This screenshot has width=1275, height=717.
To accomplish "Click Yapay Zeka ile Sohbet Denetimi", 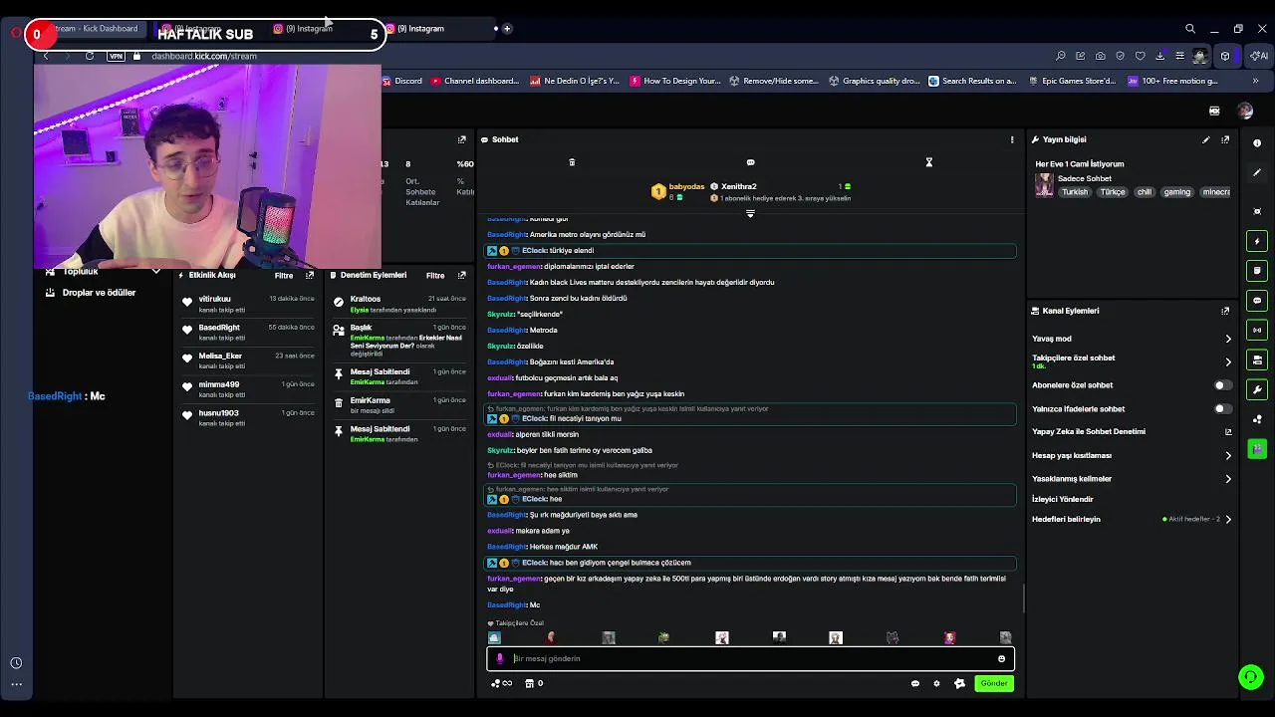I will [1089, 432].
